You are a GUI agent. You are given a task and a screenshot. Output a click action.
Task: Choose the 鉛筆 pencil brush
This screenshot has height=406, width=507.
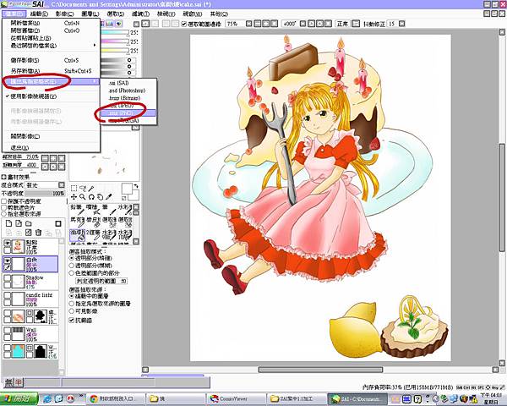click(77, 210)
